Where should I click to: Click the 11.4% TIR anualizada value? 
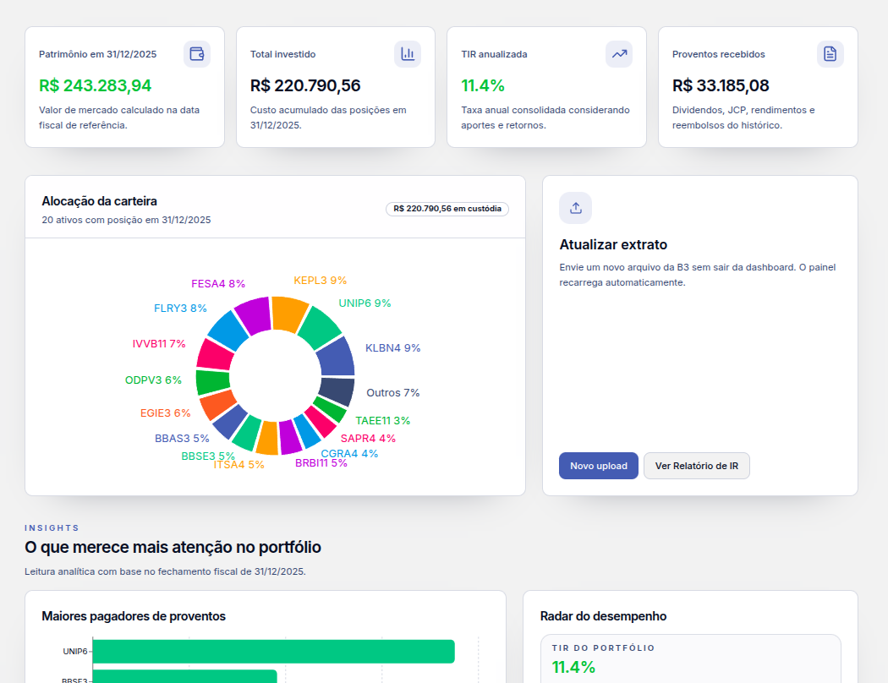[483, 85]
